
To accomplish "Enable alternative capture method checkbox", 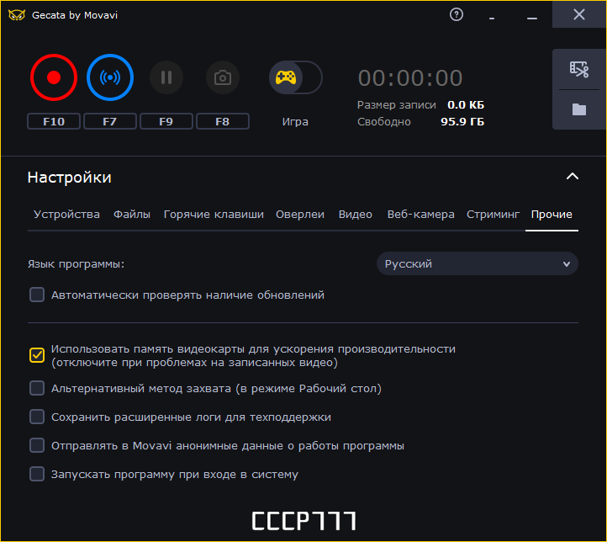I will point(37,388).
